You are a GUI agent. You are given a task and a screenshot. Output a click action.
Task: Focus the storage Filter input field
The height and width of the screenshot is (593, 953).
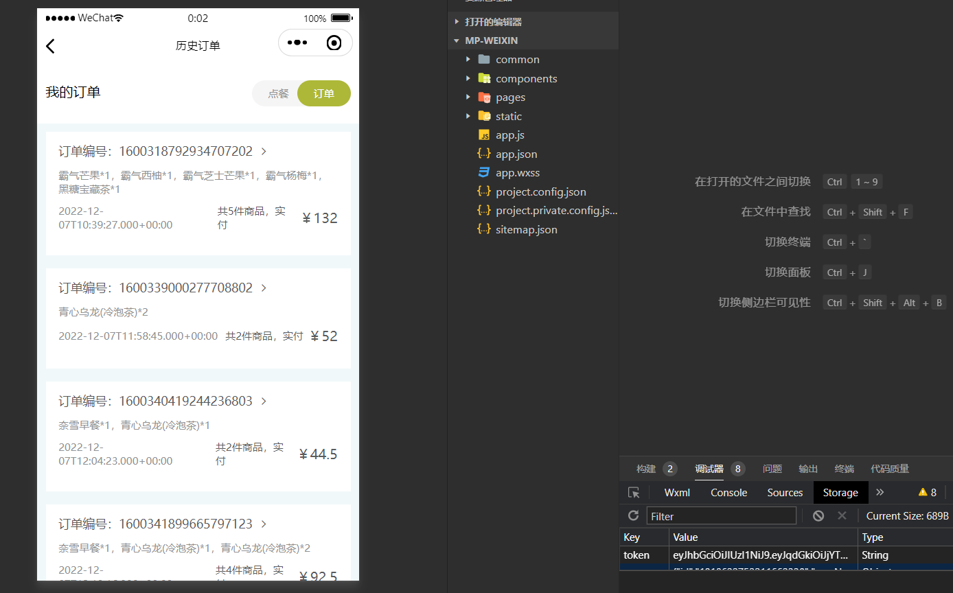[722, 516]
